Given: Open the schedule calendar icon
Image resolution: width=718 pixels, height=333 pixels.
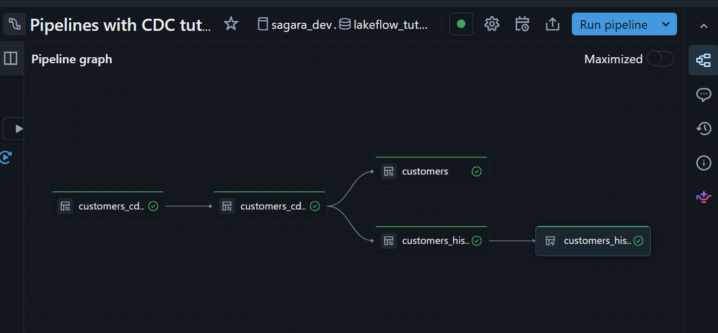Looking at the screenshot, I should click(x=522, y=24).
